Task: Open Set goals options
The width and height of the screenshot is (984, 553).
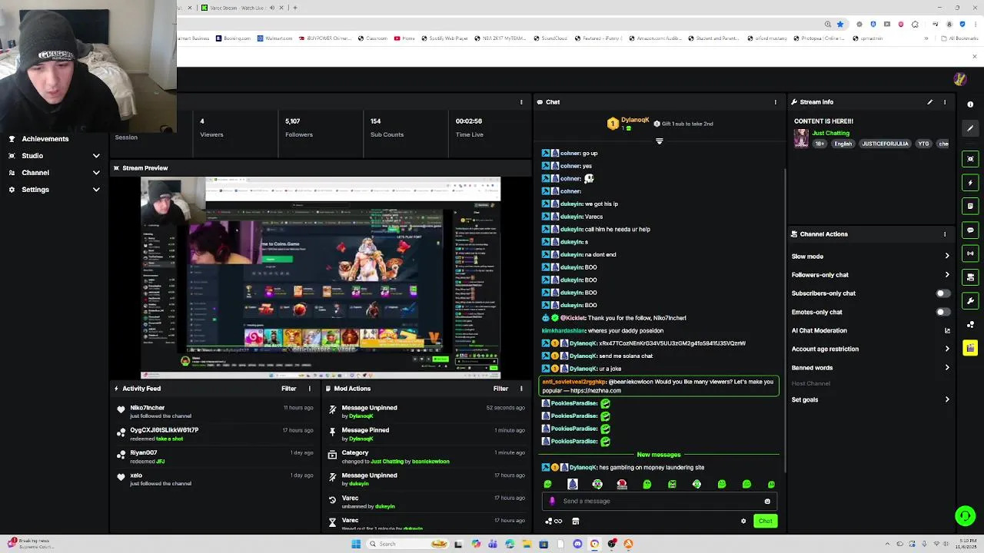Action: [x=871, y=400]
